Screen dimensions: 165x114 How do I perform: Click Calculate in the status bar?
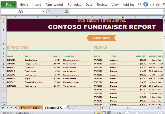click(x=23, y=113)
